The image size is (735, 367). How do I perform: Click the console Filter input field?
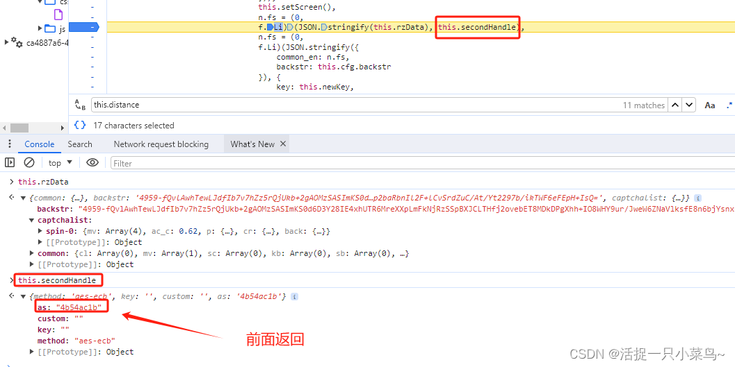click(417, 163)
